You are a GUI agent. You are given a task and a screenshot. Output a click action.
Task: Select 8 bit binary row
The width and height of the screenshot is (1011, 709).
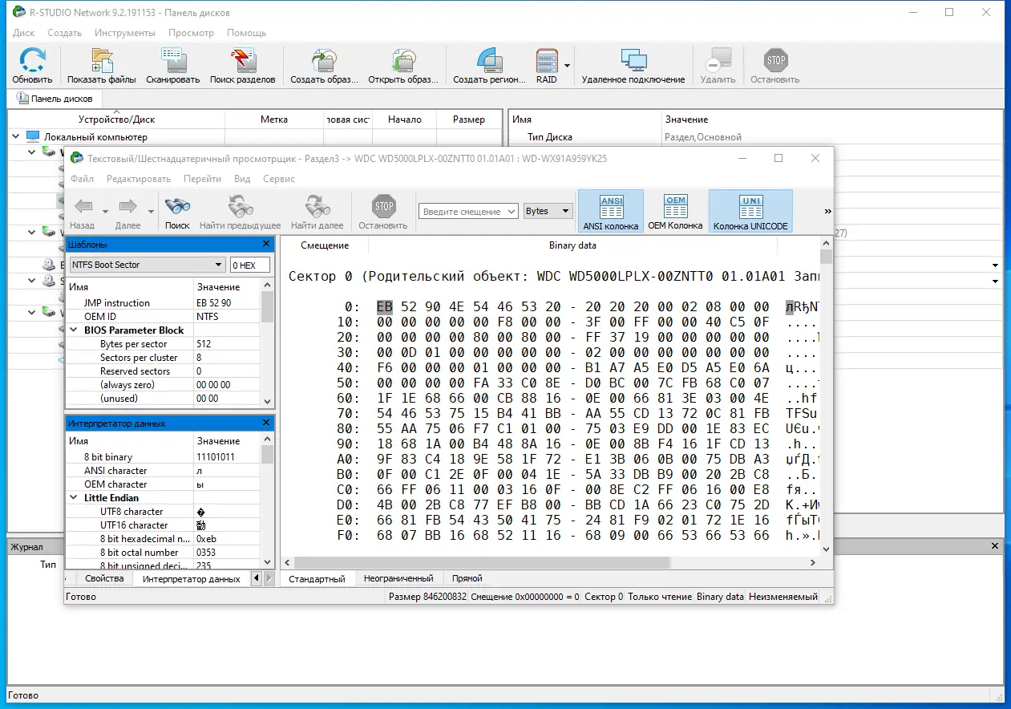[x=163, y=457]
